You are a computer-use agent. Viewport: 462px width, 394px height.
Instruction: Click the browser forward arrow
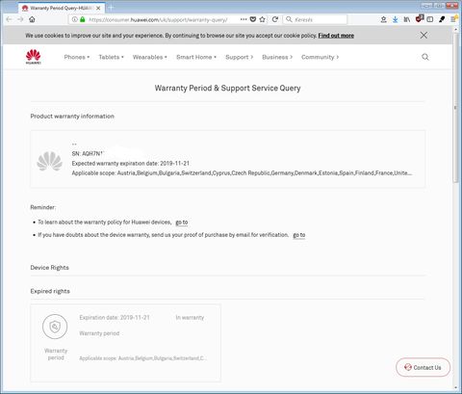pos(21,19)
